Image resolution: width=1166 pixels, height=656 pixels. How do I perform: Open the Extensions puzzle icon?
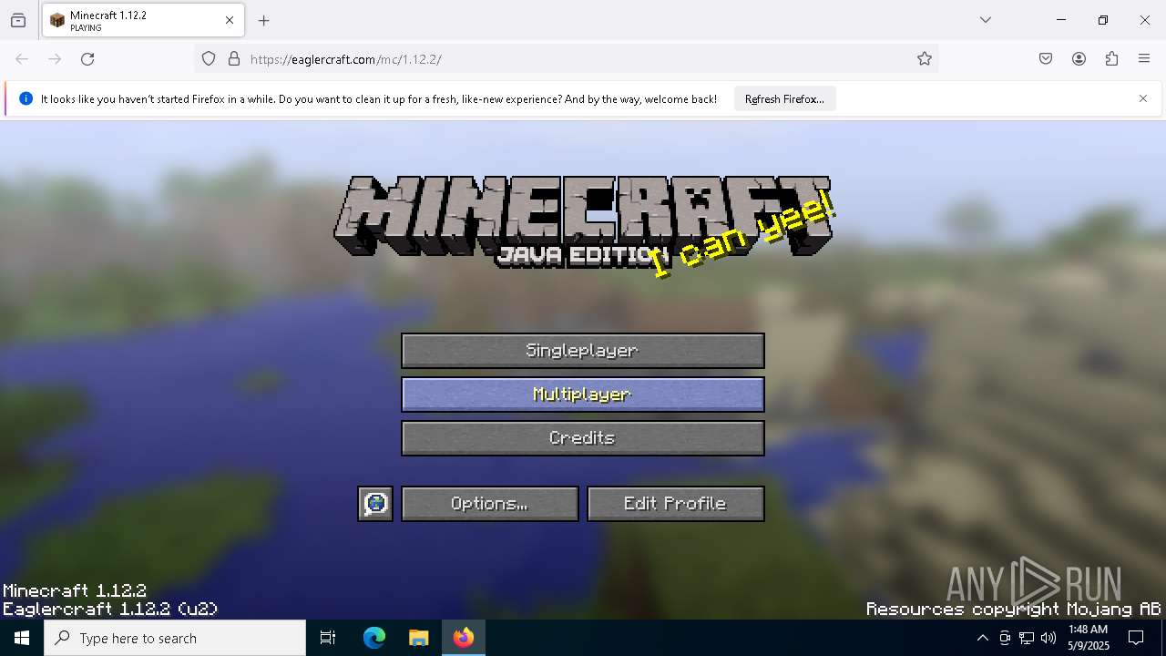point(1111,59)
